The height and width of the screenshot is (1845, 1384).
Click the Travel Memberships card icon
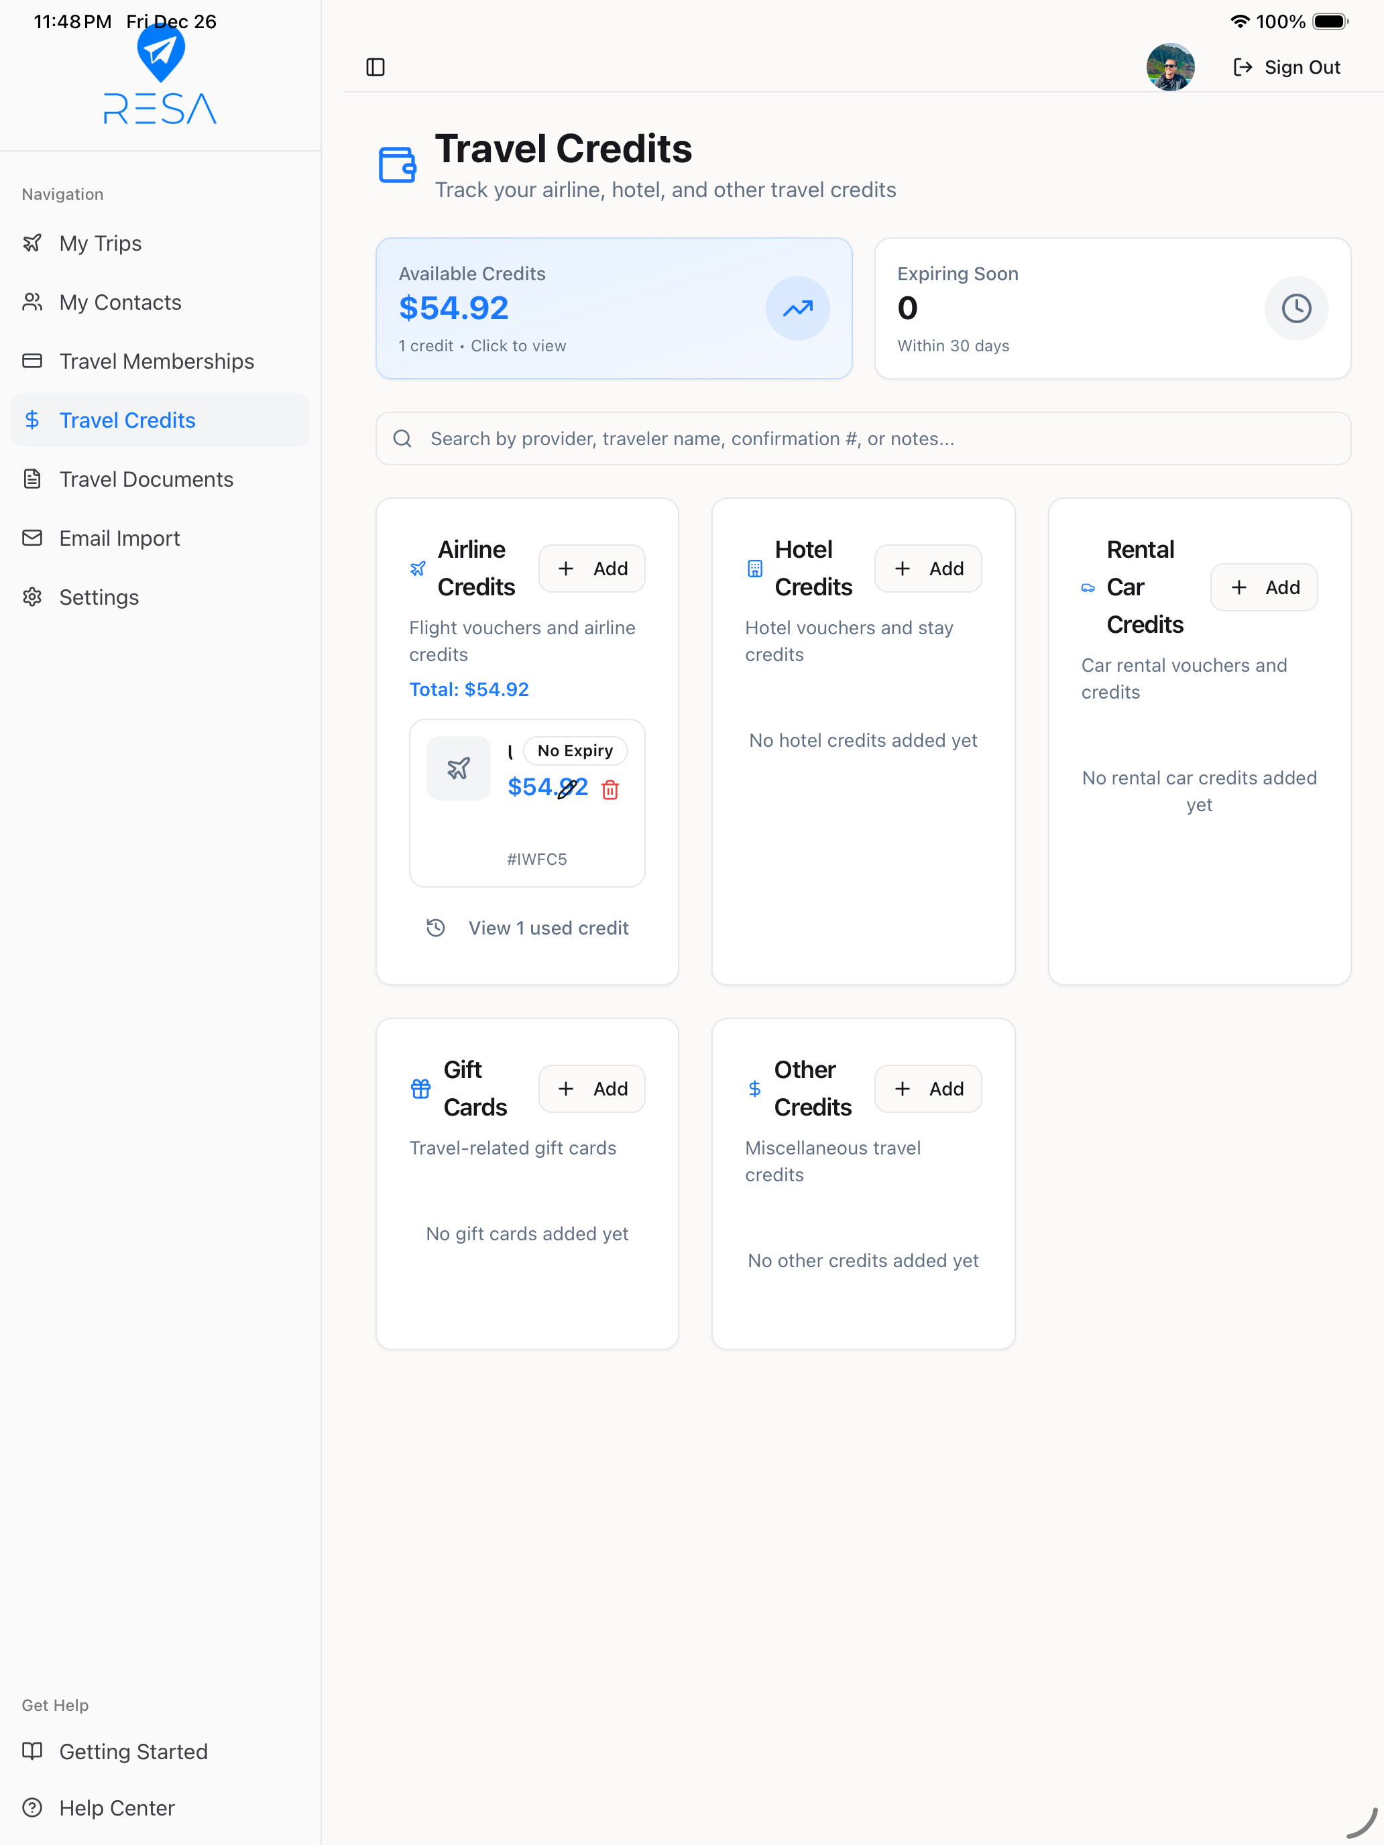(33, 361)
